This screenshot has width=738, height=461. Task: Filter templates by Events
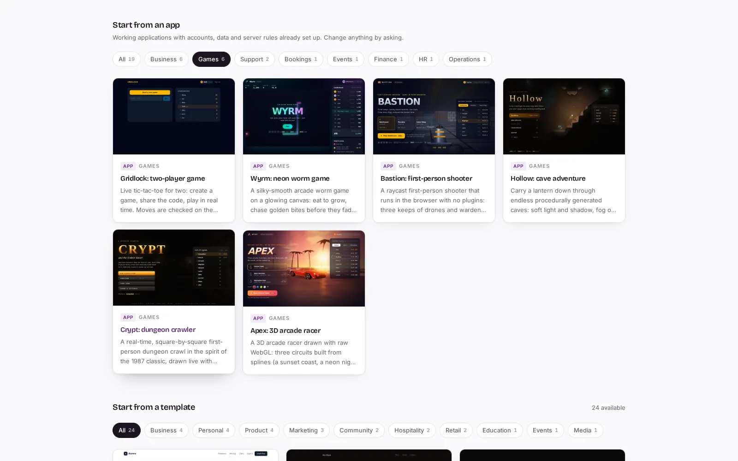[545, 430]
